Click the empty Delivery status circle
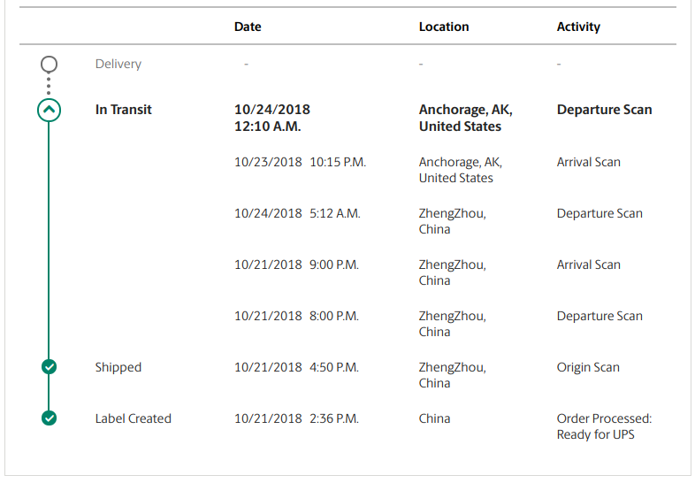 [x=49, y=65]
